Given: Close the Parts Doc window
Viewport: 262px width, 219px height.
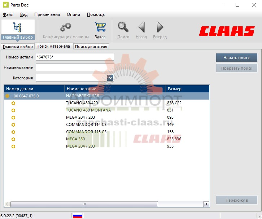Looking at the screenshot, I should click(x=254, y=5).
